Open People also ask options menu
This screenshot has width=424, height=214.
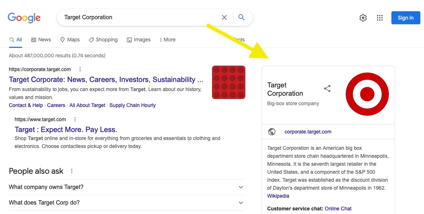[x=72, y=171]
